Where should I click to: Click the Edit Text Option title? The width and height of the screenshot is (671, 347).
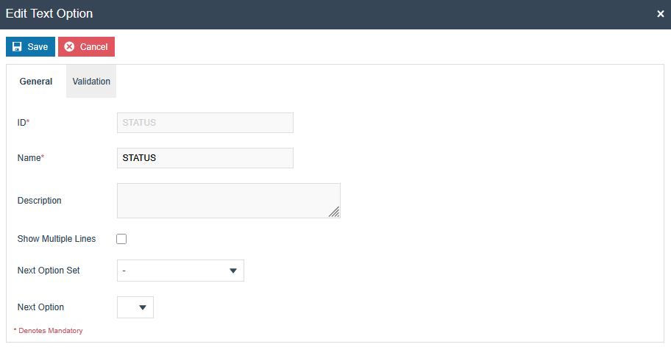pos(49,14)
